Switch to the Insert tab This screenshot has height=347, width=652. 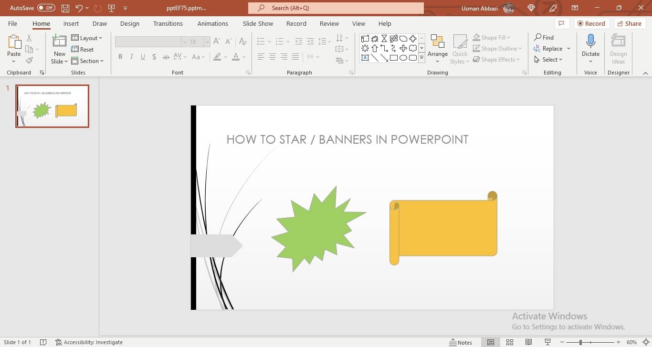click(71, 23)
